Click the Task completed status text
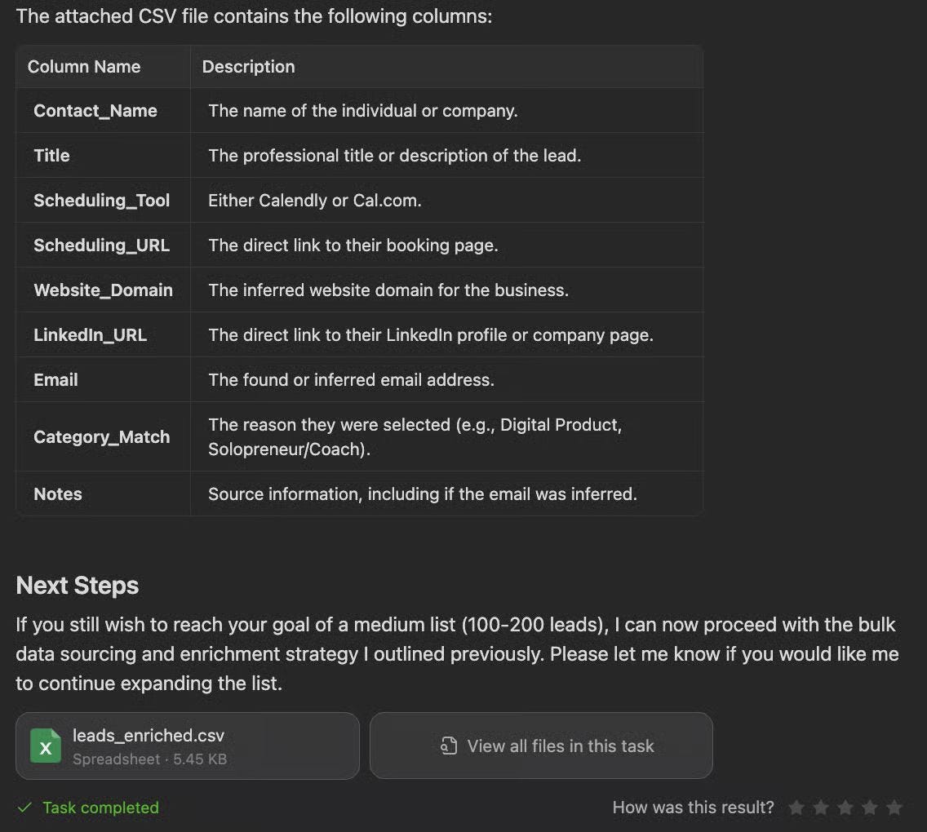 (x=100, y=808)
